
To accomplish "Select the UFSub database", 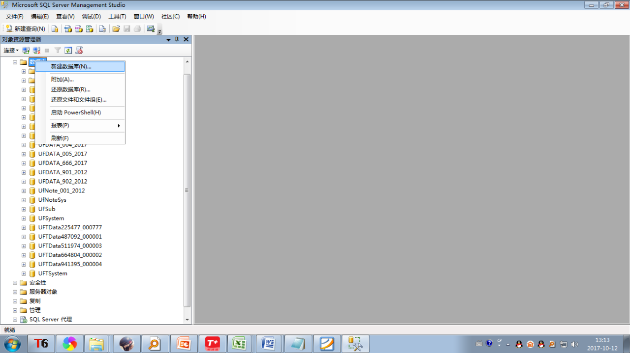I will pyautogui.click(x=47, y=209).
